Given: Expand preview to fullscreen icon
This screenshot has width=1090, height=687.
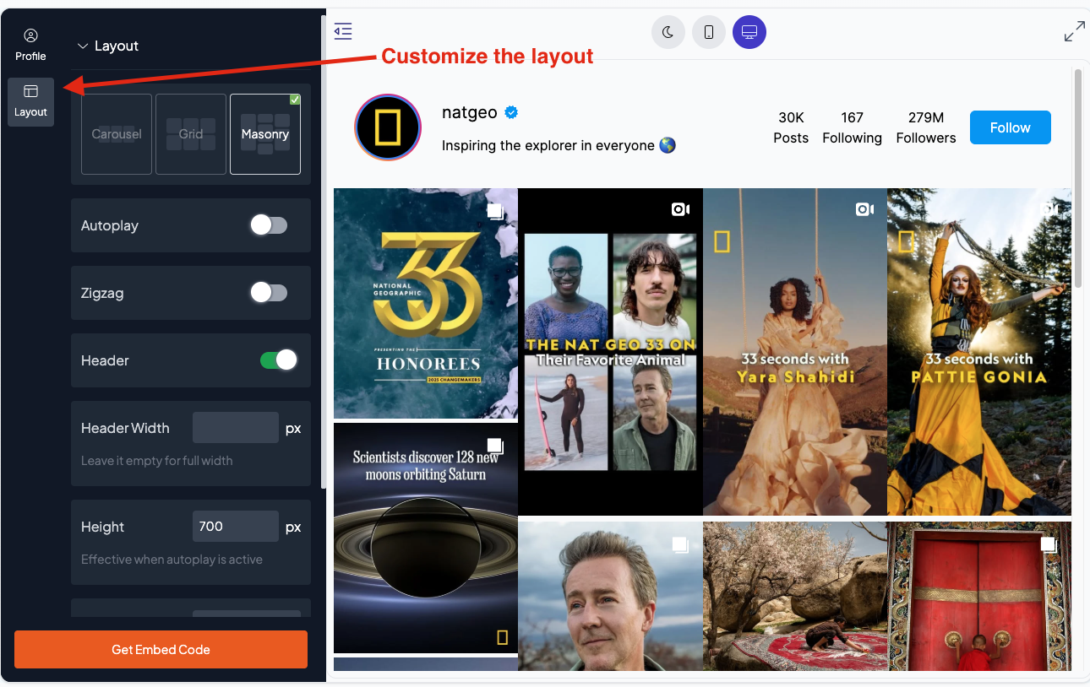Looking at the screenshot, I should (x=1074, y=32).
